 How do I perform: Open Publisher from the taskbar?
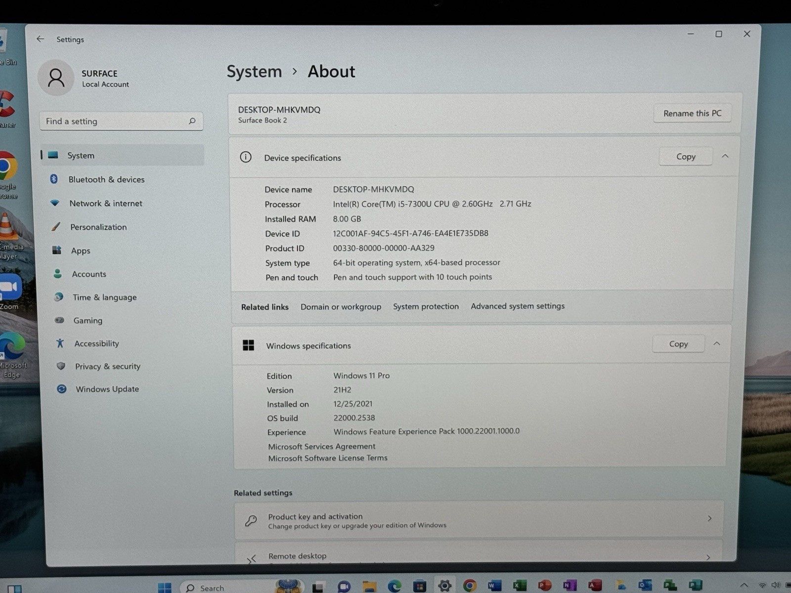click(x=695, y=585)
